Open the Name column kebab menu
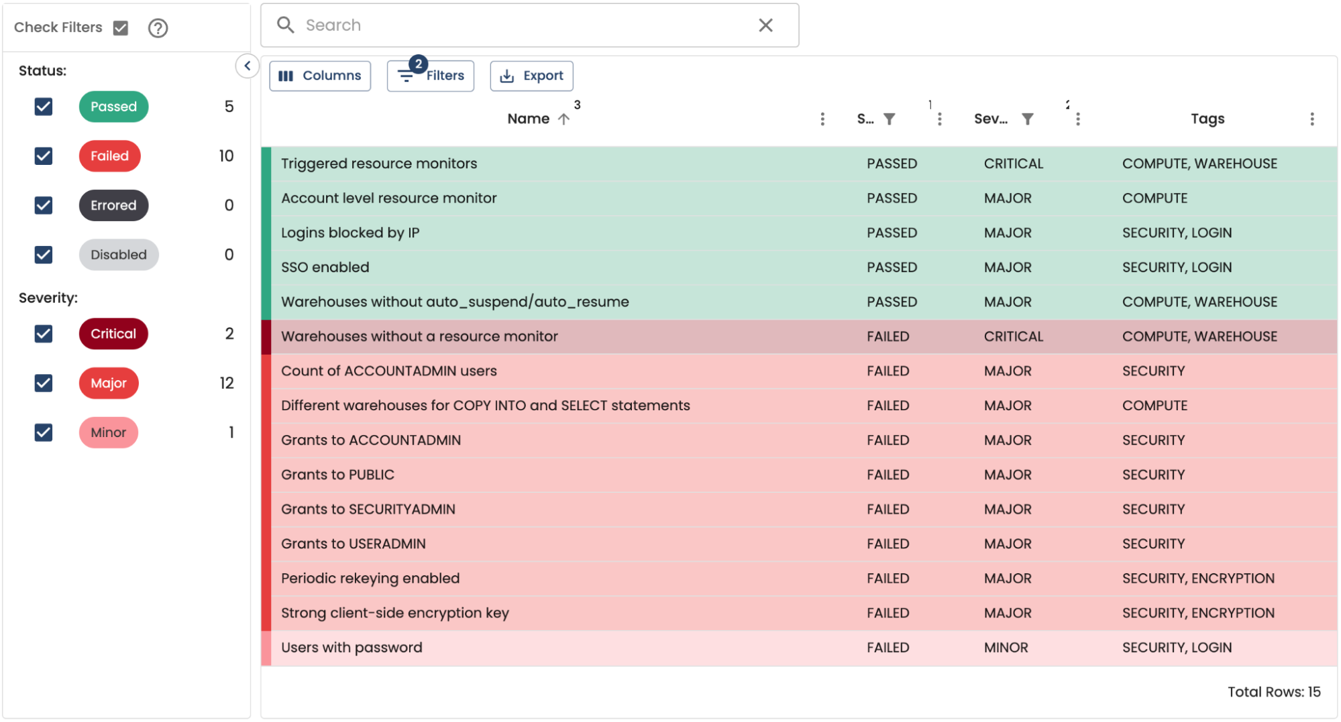The height and width of the screenshot is (722, 1341). point(822,119)
